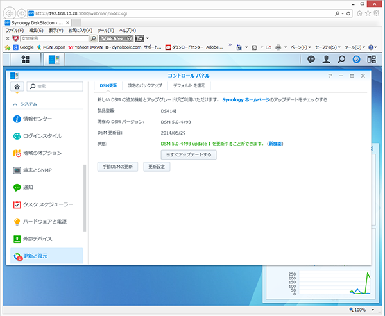Screen dimensions: 385x316
Task: Open 情報センター info icon
Action: click(x=17, y=119)
